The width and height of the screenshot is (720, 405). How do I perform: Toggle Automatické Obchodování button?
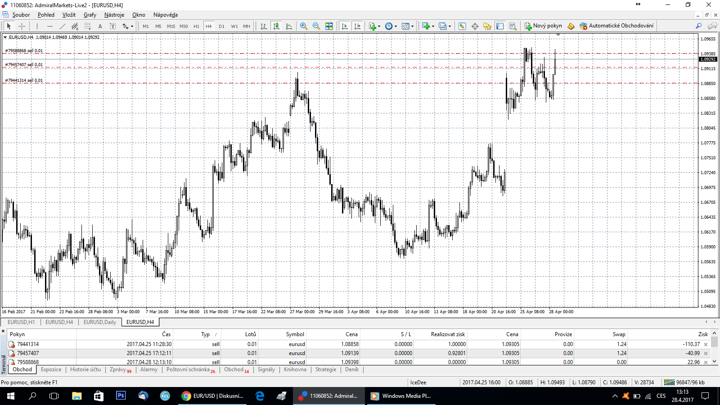616,26
